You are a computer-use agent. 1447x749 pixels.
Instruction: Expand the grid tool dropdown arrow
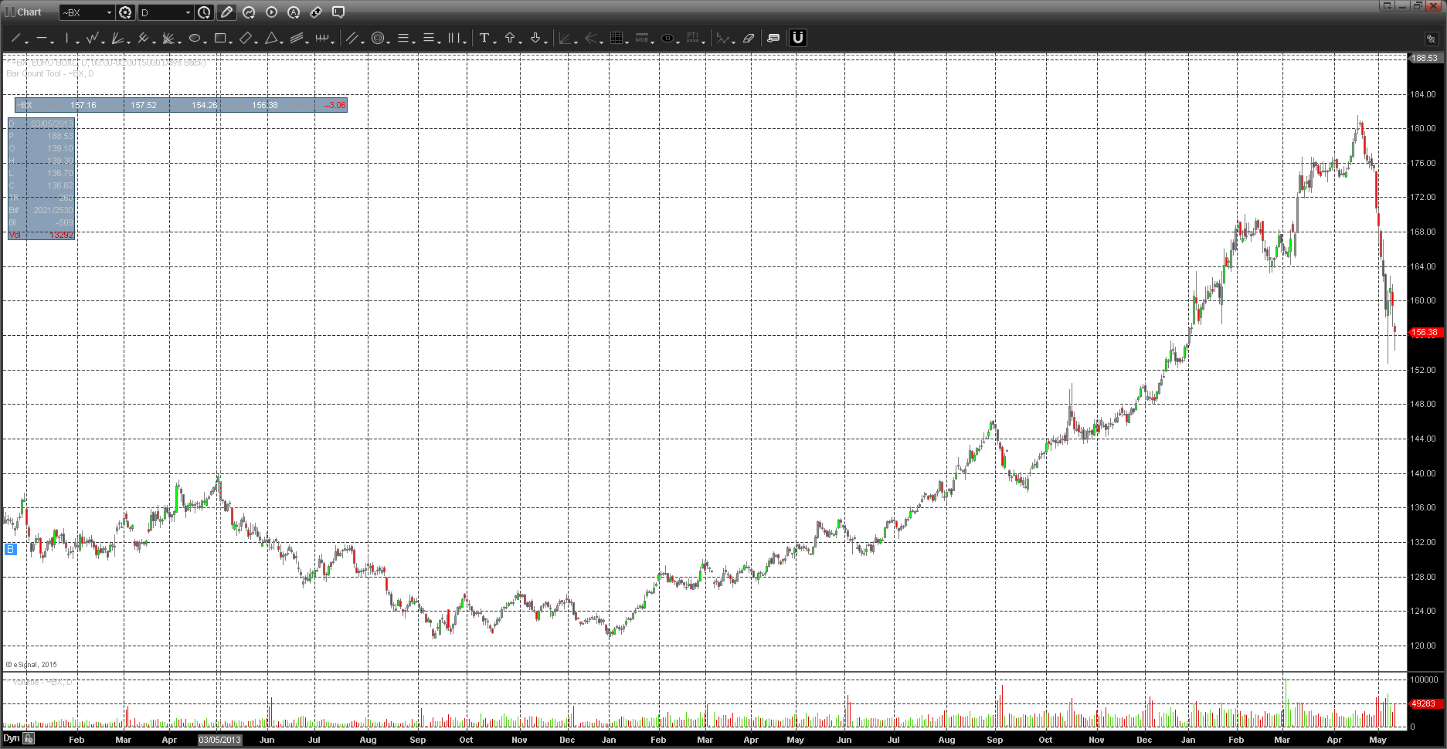point(627,42)
